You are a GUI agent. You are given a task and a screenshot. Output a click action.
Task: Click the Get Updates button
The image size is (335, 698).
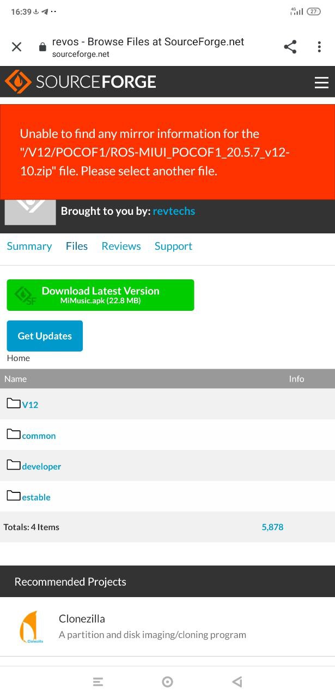pyautogui.click(x=45, y=336)
